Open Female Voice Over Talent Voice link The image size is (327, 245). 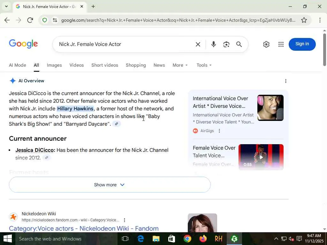[214, 152]
